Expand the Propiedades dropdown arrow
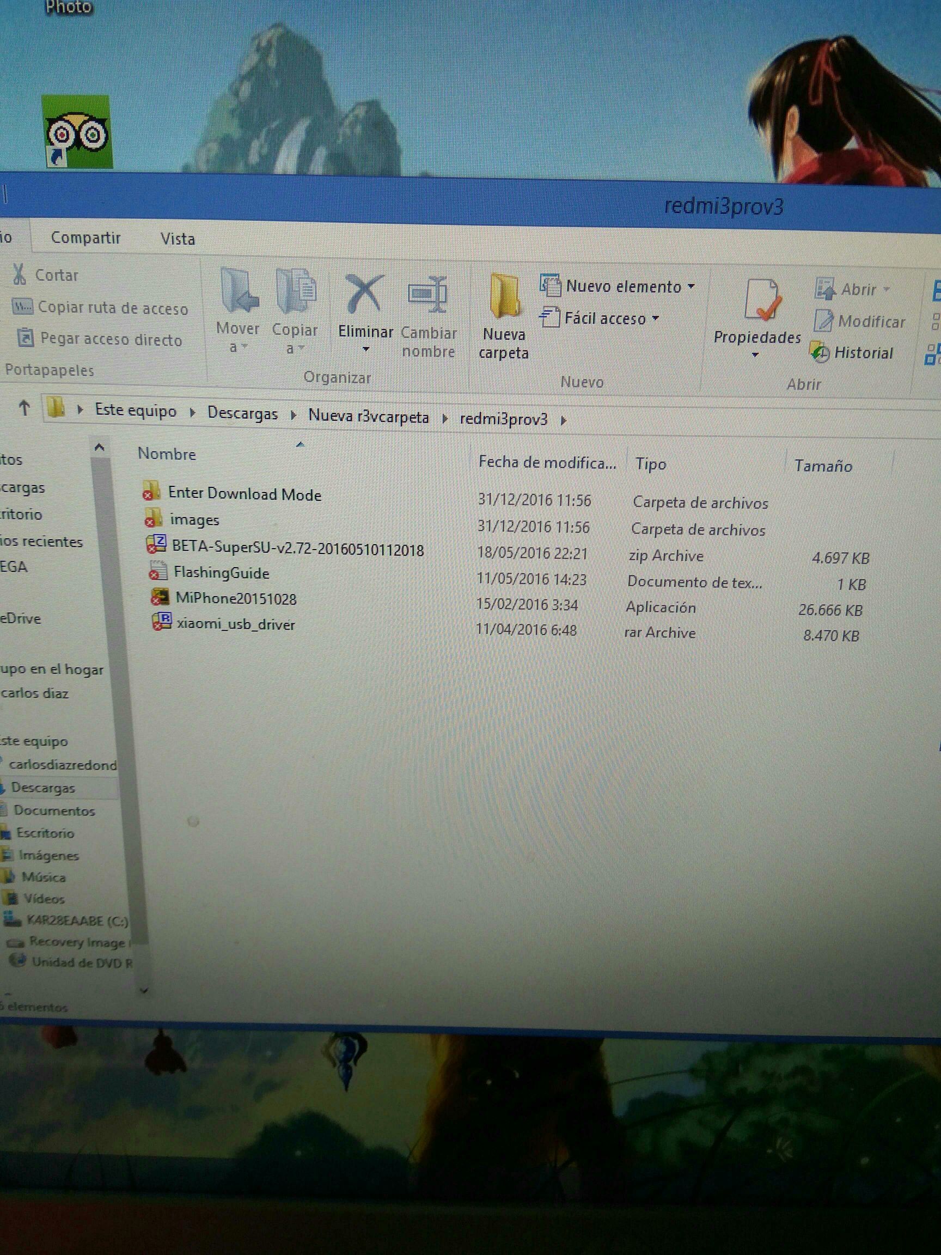Image resolution: width=941 pixels, height=1255 pixels. point(755,355)
